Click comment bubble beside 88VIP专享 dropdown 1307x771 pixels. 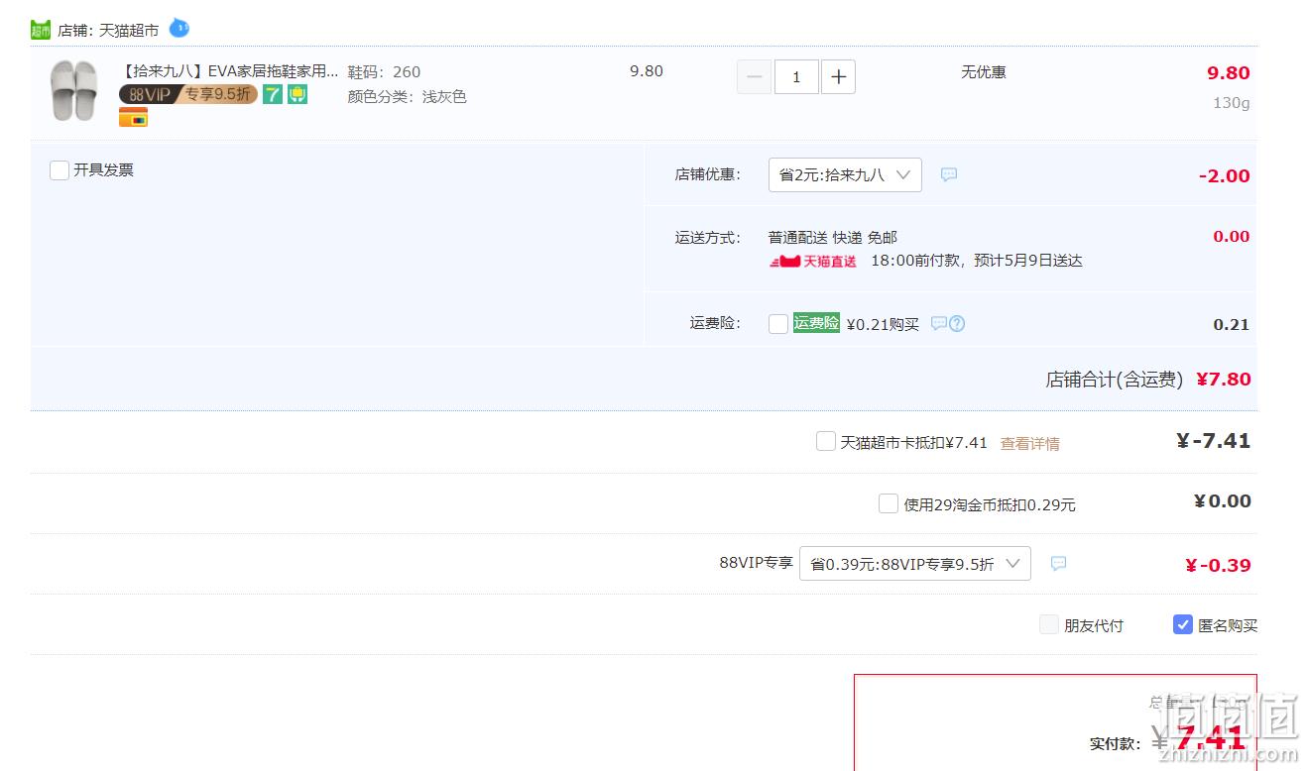[1058, 563]
